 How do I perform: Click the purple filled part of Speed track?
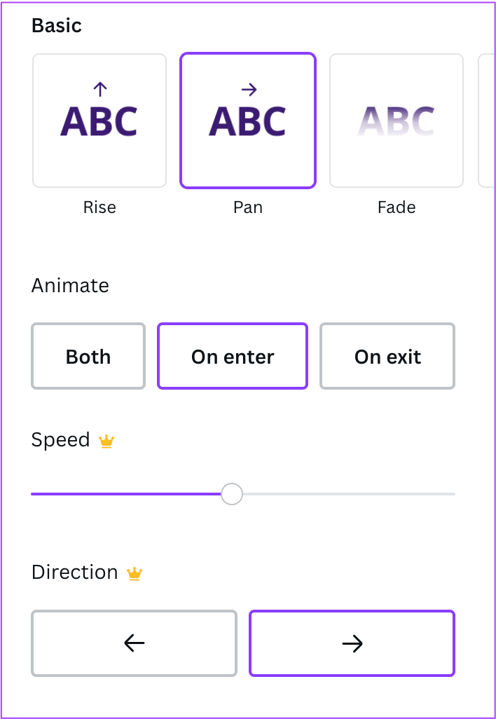click(126, 494)
